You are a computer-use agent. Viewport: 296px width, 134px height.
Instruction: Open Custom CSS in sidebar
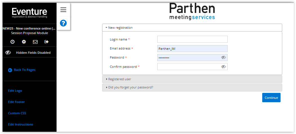[17, 113]
